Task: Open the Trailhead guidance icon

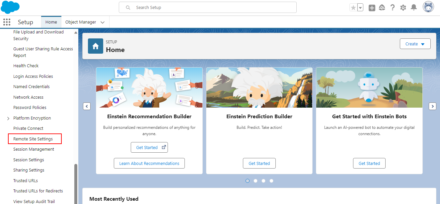Action: 382,8
